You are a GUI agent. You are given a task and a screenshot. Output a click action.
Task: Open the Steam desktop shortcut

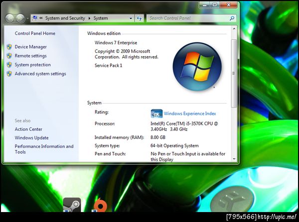72,205
